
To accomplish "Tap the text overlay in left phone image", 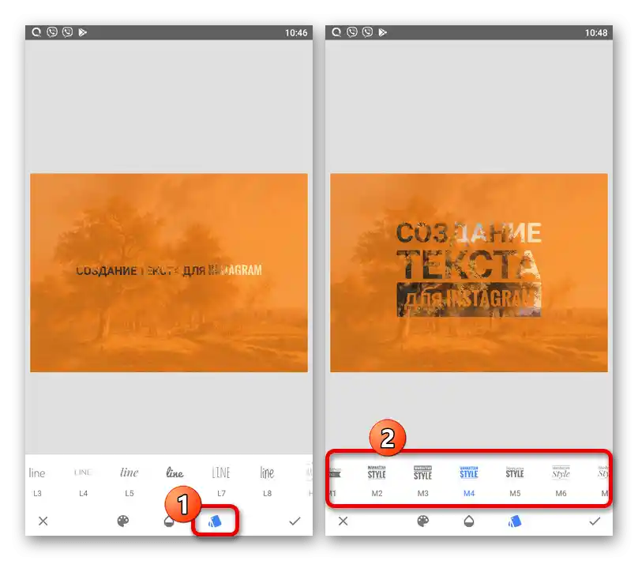I will (x=169, y=270).
